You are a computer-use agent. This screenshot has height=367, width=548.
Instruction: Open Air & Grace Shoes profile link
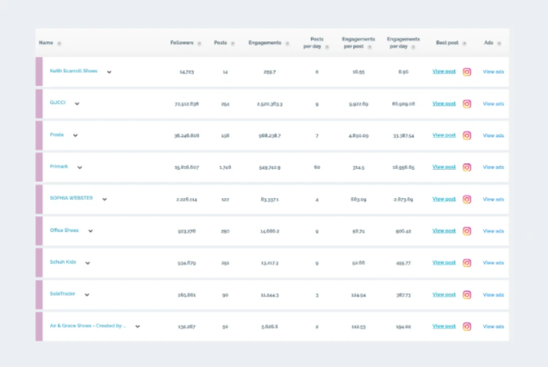click(x=88, y=326)
